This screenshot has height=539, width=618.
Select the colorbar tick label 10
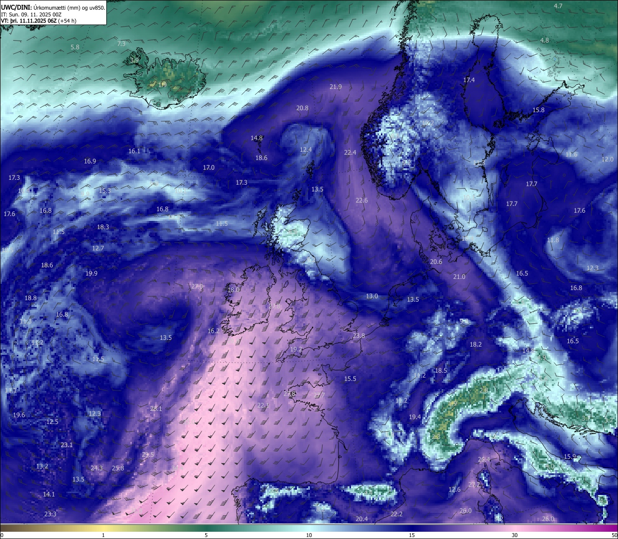(x=309, y=535)
